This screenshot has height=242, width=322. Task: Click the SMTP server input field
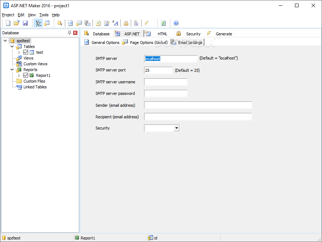[x=170, y=58]
